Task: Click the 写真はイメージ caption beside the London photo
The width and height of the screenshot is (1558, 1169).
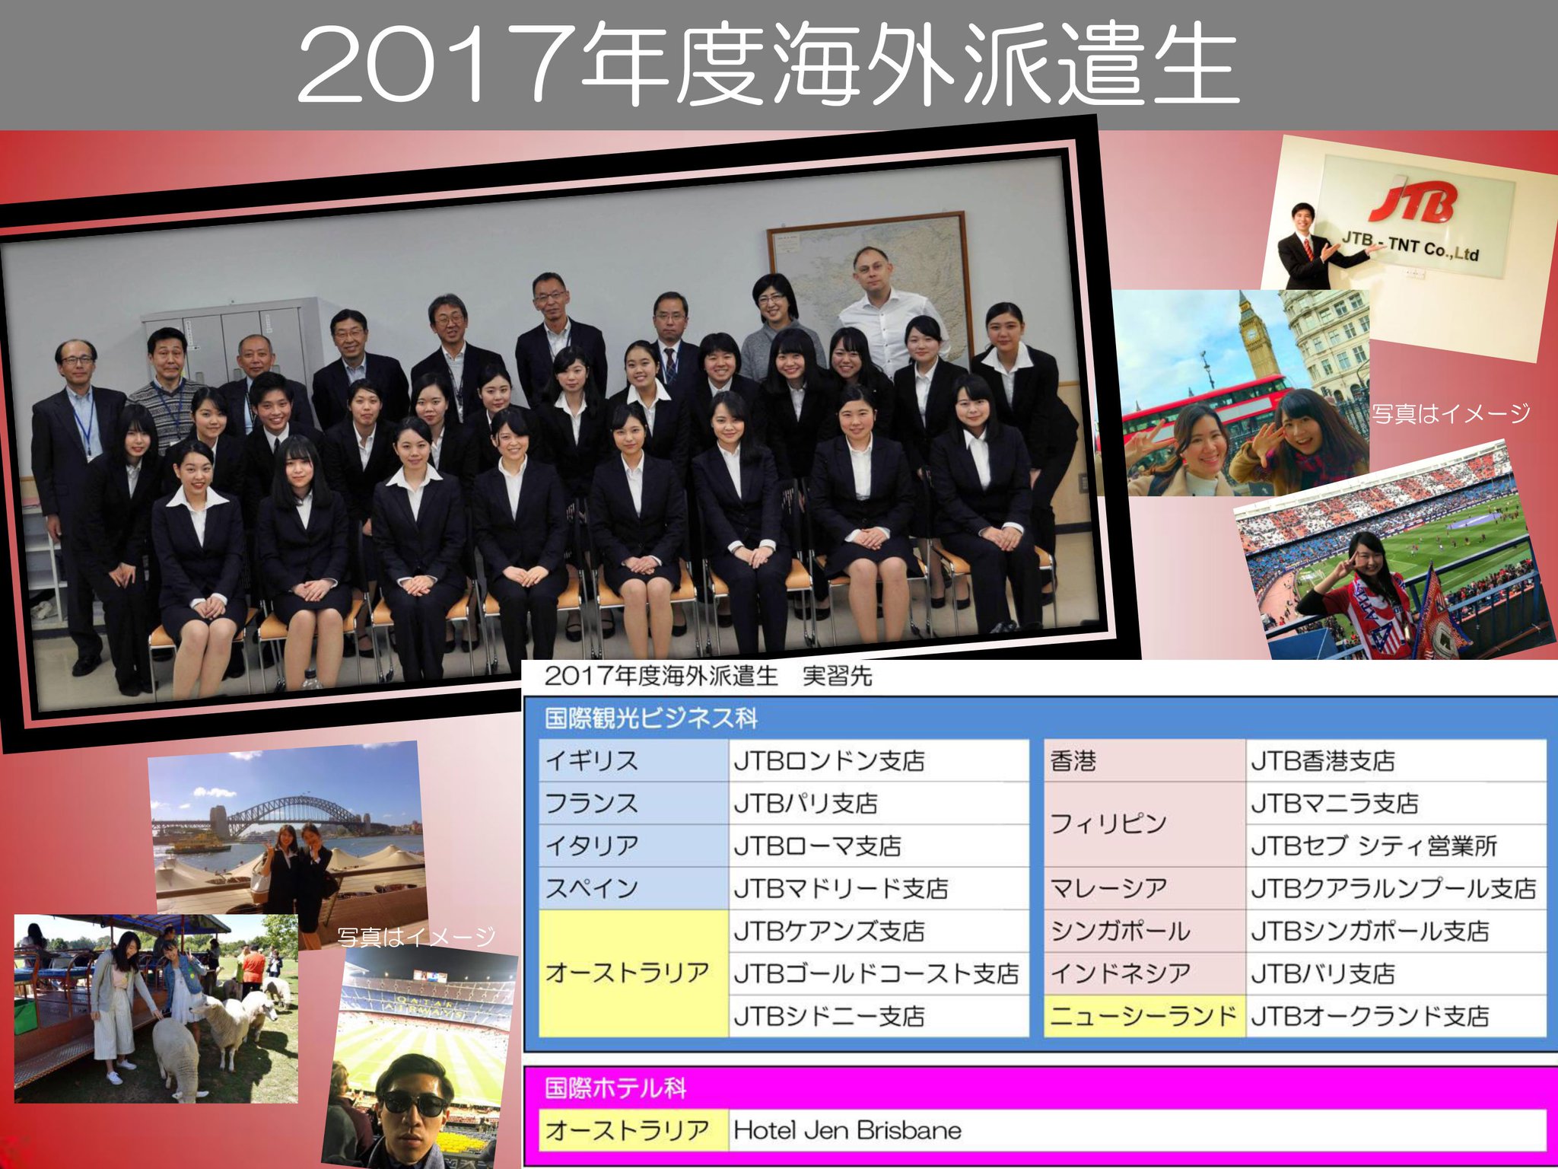Action: 1450,413
